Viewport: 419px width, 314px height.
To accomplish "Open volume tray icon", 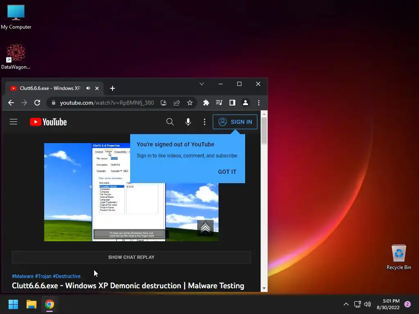I will pyautogui.click(x=368, y=304).
